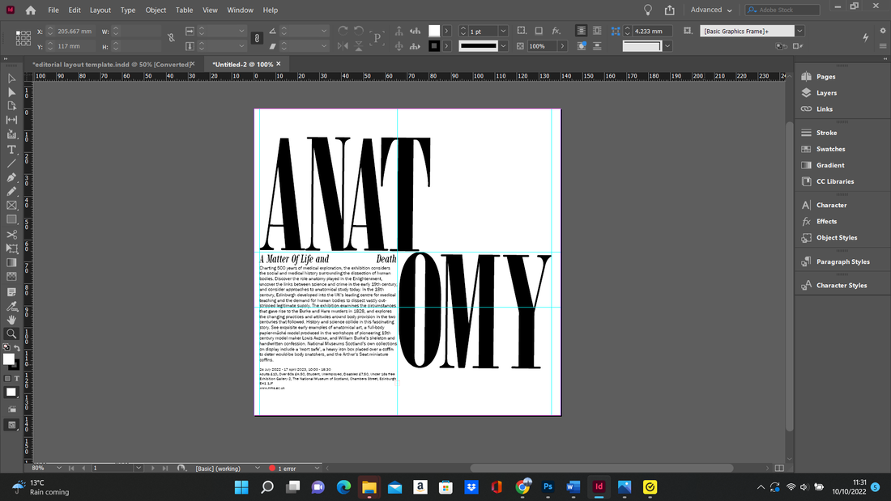Pick the Scissors tool
Screen dimensions: 891x501
(x=11, y=234)
